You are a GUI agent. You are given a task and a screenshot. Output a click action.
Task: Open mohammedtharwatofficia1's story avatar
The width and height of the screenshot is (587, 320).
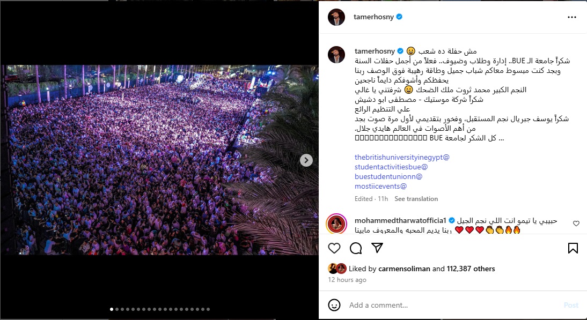pyautogui.click(x=336, y=224)
